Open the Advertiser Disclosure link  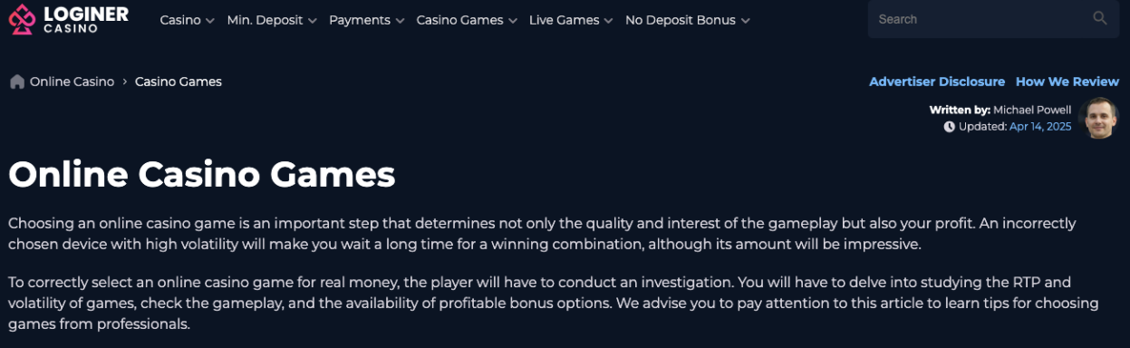click(937, 82)
